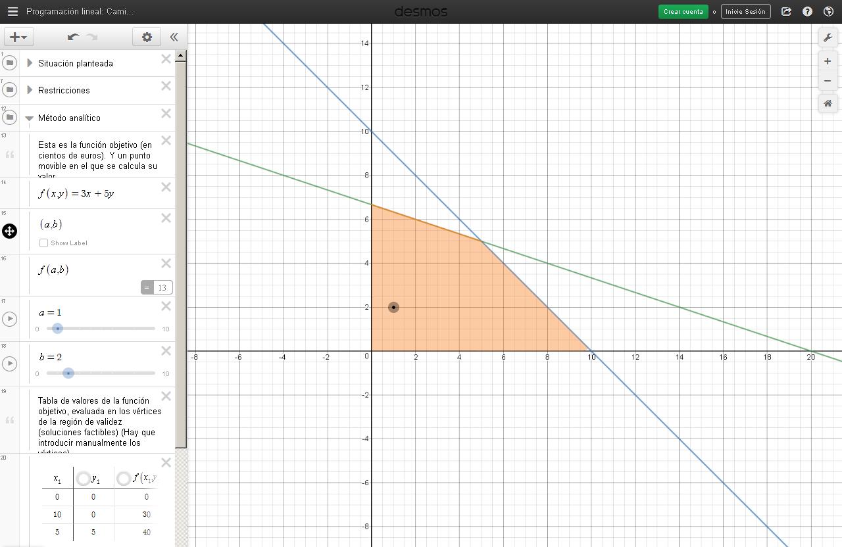Open graph settings with the wrench icon

pyautogui.click(x=828, y=37)
